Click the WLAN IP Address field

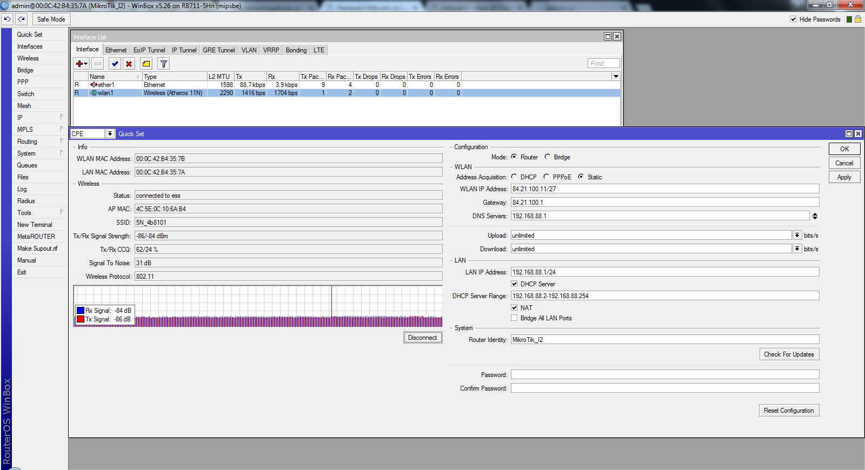[x=665, y=189]
